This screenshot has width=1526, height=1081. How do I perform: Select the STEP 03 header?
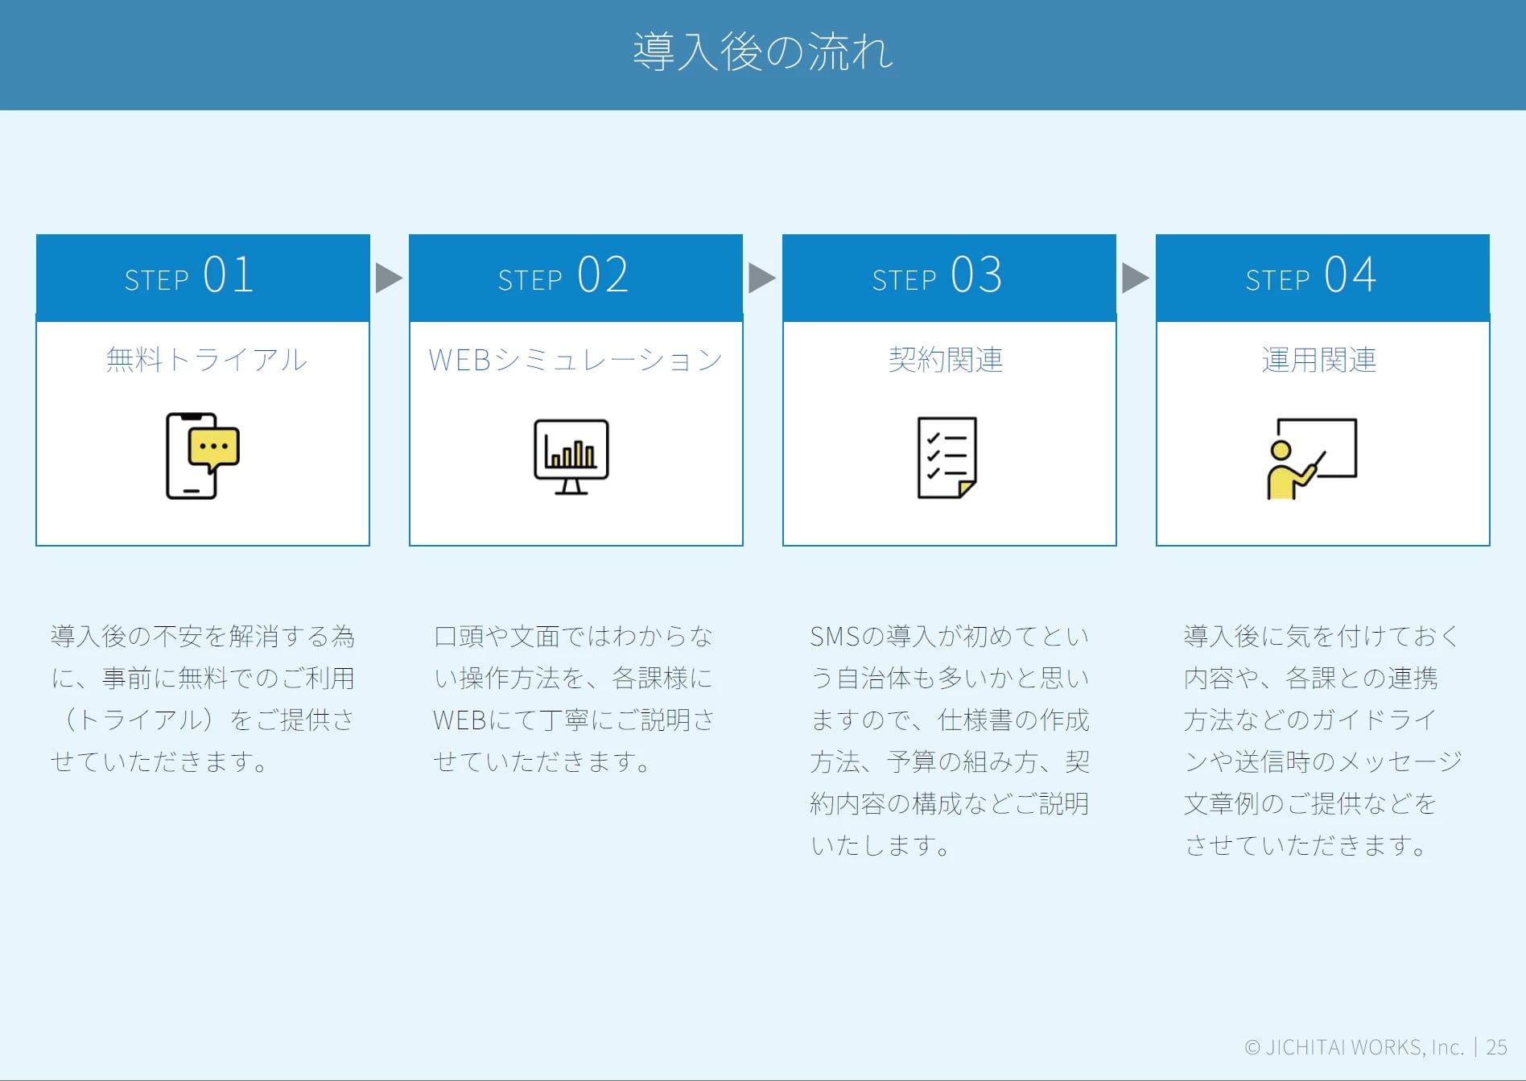949,277
